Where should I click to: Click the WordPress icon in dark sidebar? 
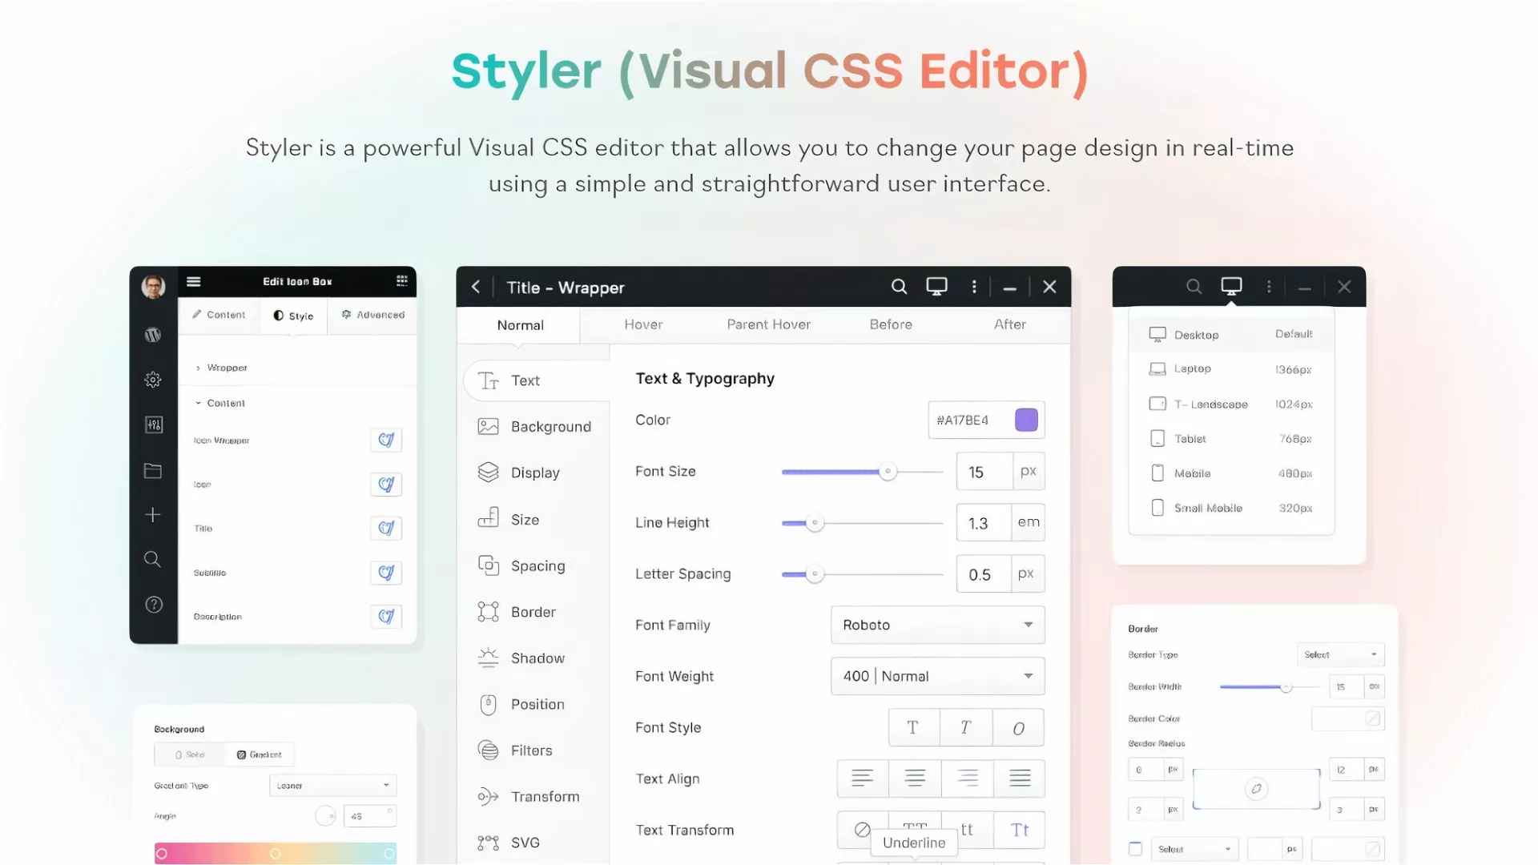click(x=153, y=335)
